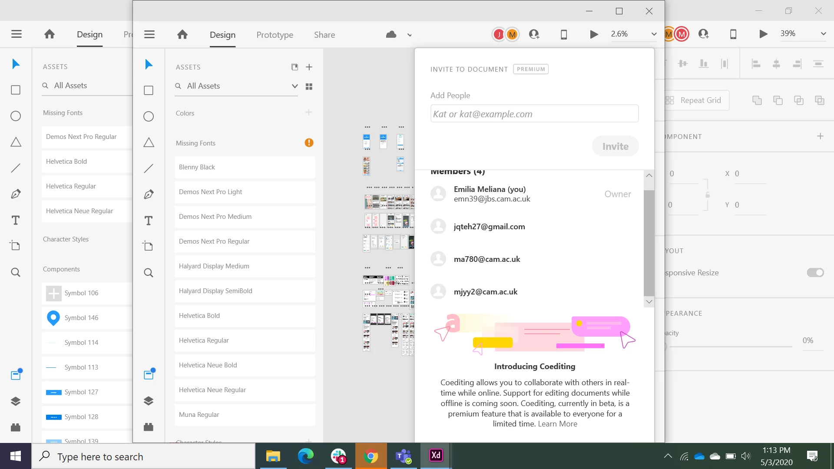This screenshot has height=469, width=834.
Task: Expand the 2.6% zoom level dropdown
Action: point(653,34)
